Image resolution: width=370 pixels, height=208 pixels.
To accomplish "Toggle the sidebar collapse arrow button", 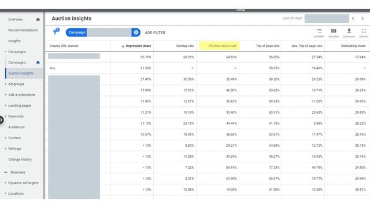I will coord(1,120).
